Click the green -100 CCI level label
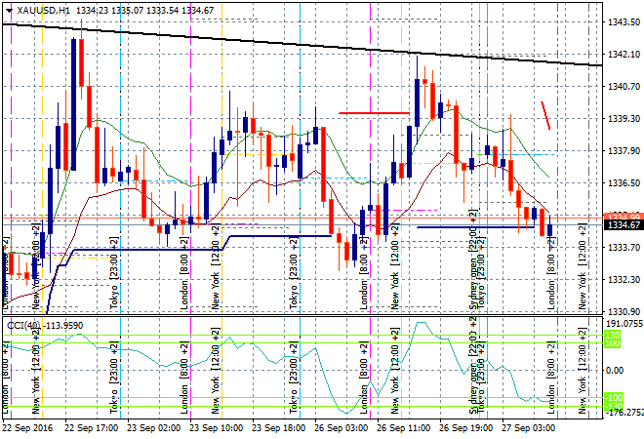644x439 pixels. pyautogui.click(x=614, y=397)
